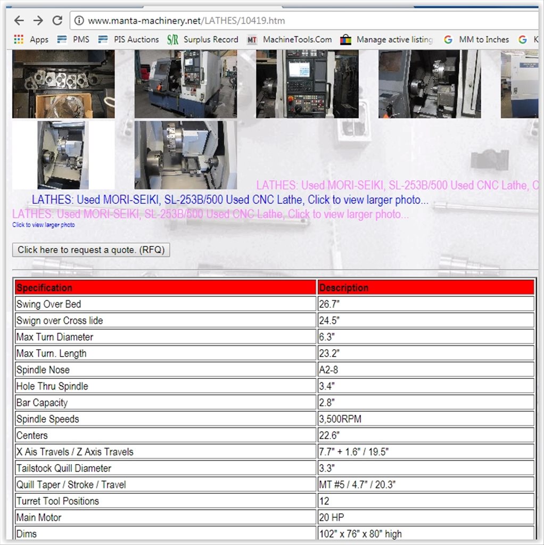Screen dimensions: 544x545
Task: Select the 20 HP value cell
Action: coord(426,517)
